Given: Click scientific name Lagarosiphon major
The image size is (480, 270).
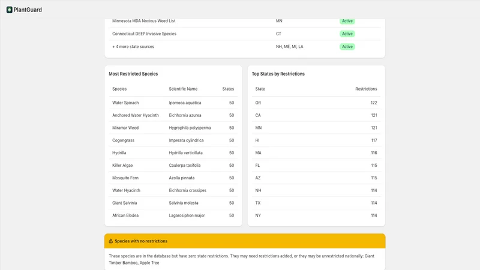Looking at the screenshot, I should [187, 215].
